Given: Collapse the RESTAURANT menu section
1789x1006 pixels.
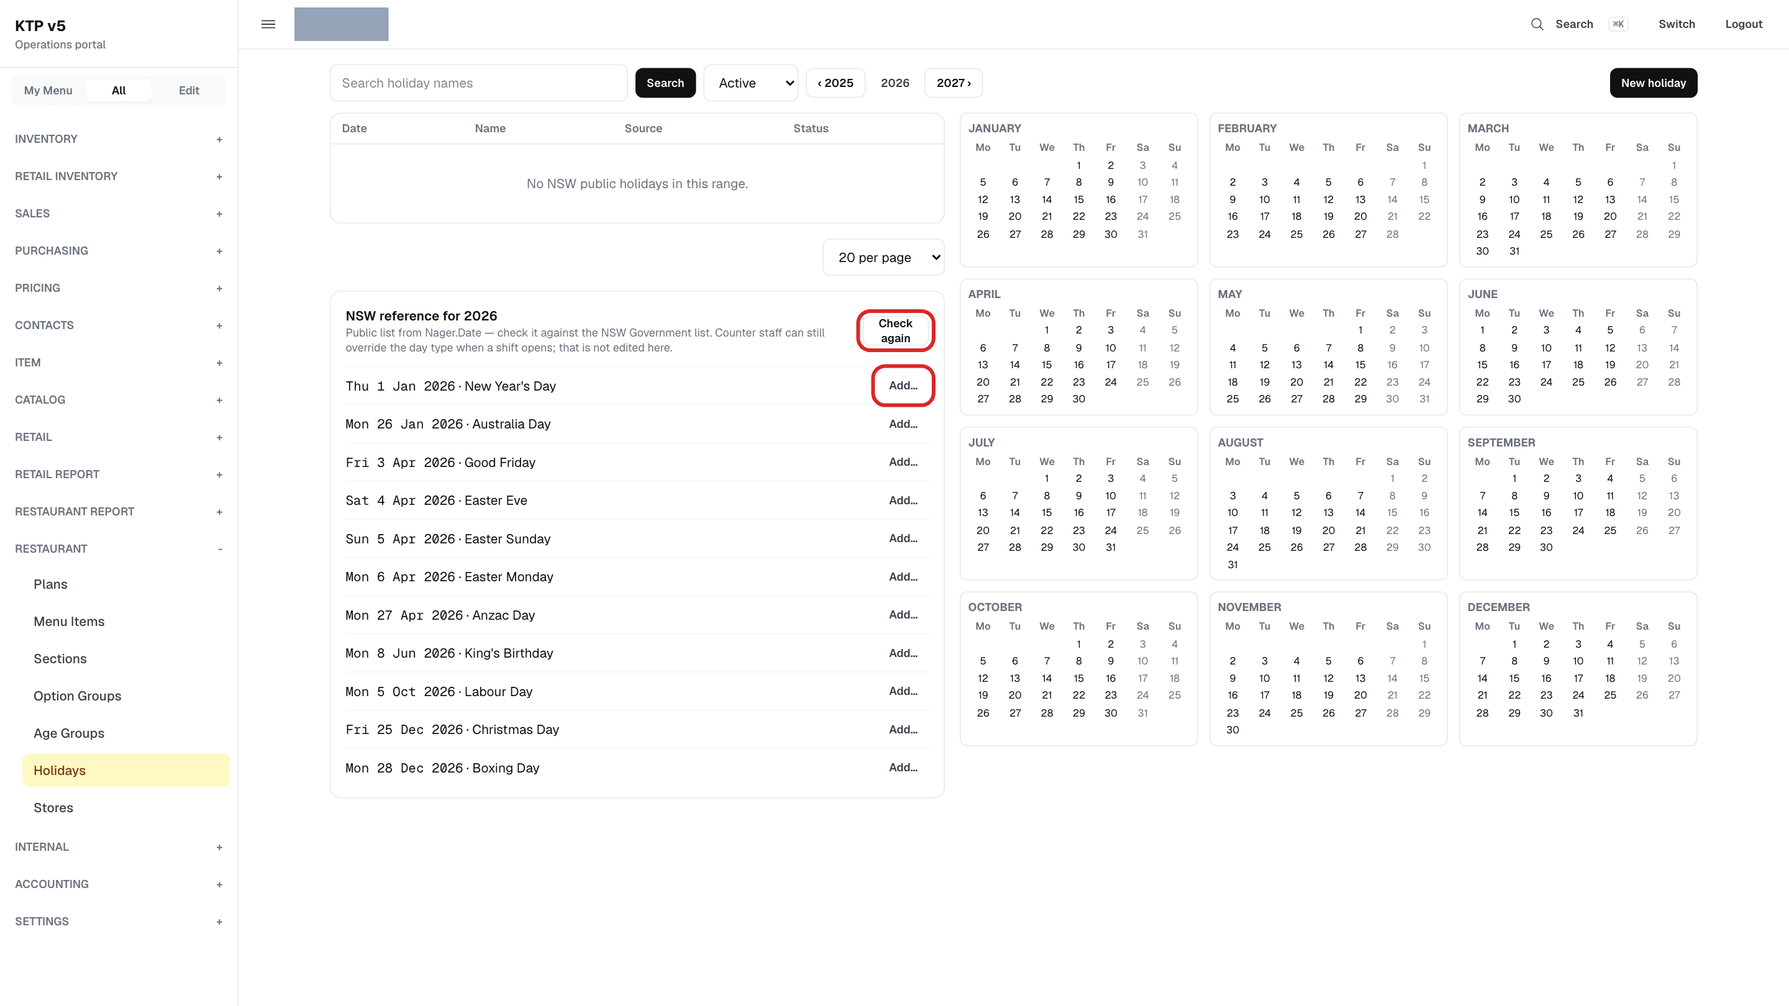Looking at the screenshot, I should pyautogui.click(x=119, y=548).
